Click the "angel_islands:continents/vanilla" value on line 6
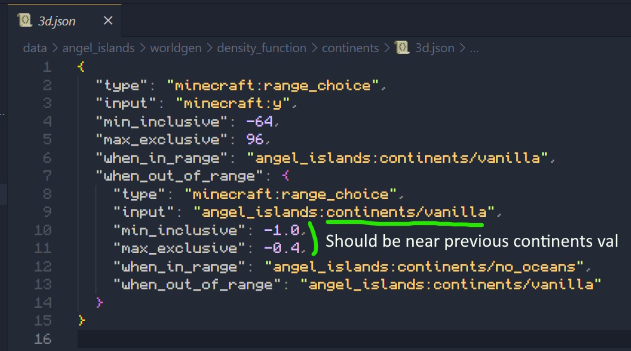This screenshot has width=631, height=351. point(398,158)
